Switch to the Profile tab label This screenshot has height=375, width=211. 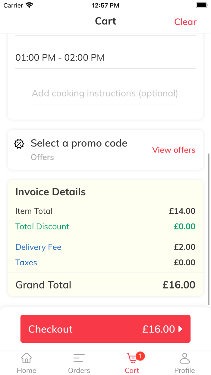184,370
